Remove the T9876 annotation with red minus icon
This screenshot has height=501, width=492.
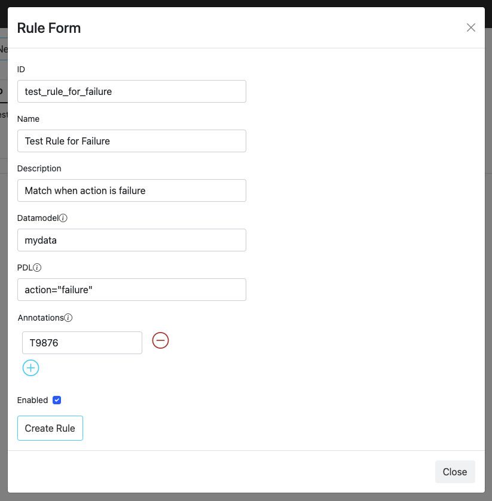tap(160, 340)
